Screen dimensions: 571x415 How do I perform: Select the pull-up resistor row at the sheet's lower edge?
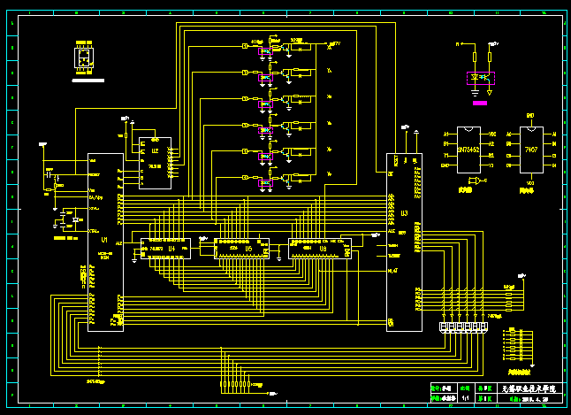pos(235,384)
